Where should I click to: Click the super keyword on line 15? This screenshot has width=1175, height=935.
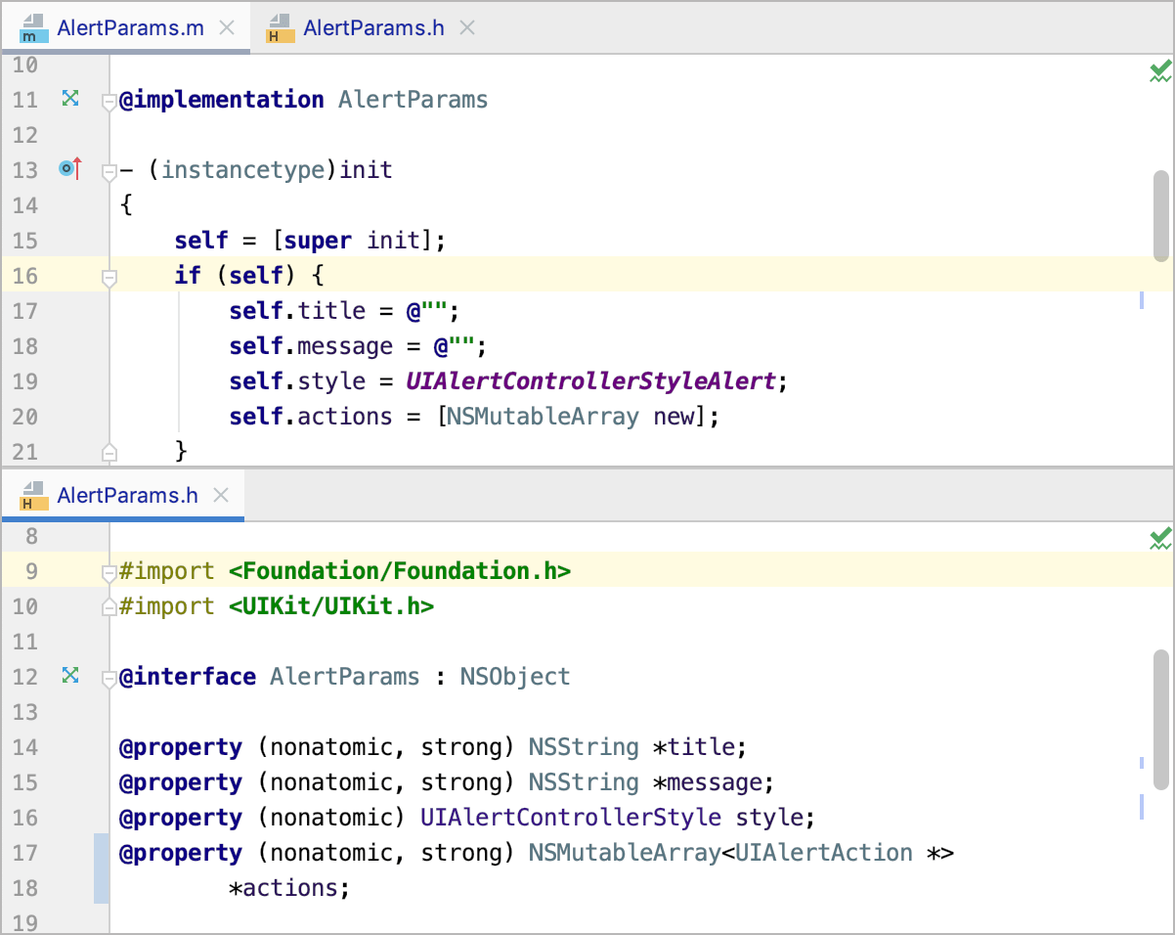319,241
